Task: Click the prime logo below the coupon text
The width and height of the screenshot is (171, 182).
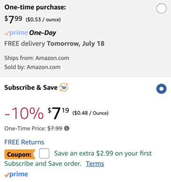Action: 16,174
